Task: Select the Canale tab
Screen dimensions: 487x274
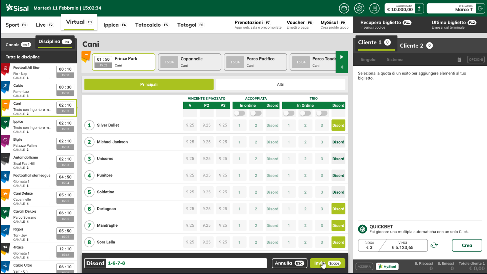Action: [x=18, y=45]
